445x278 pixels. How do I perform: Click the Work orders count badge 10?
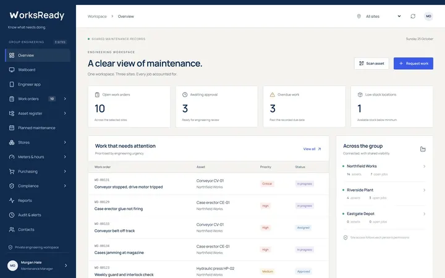pos(52,99)
